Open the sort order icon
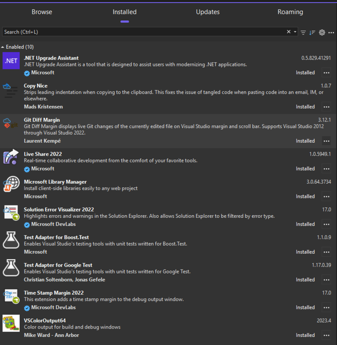 click(312, 33)
